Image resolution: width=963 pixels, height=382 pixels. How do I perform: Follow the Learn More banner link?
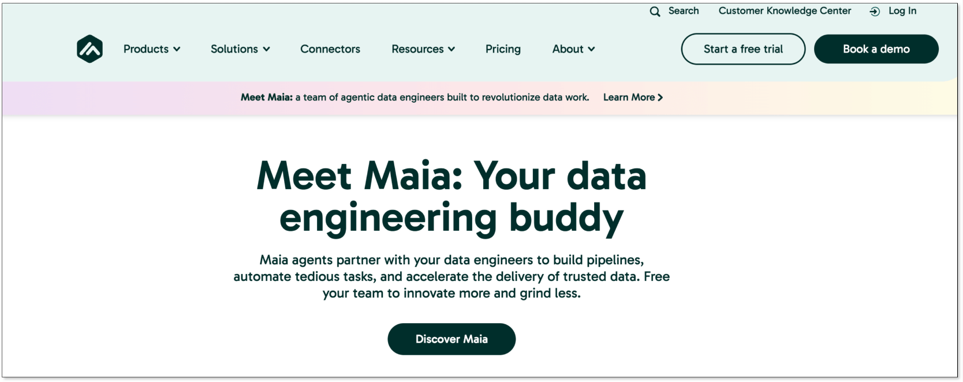tap(629, 98)
